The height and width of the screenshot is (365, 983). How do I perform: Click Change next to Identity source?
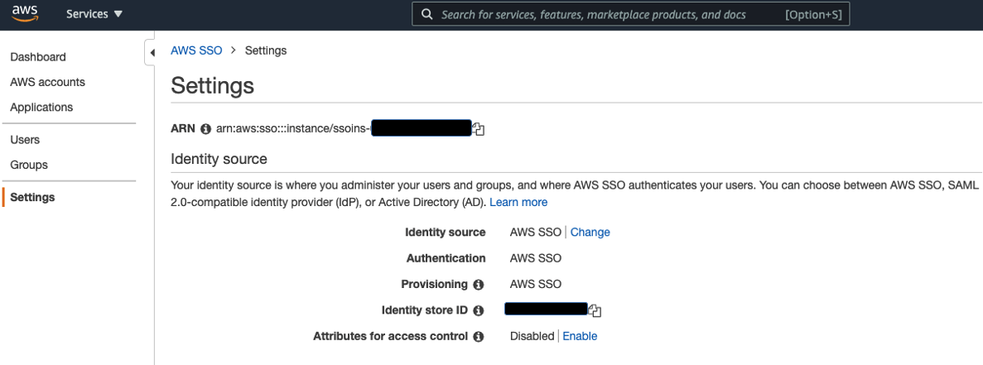pos(590,233)
